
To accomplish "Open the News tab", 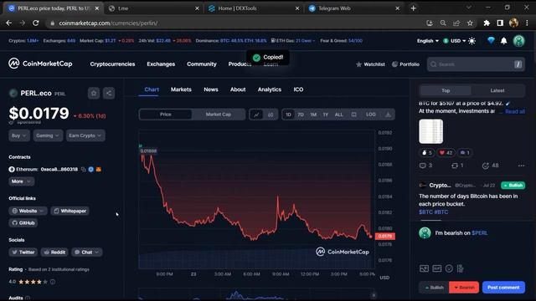I will [x=211, y=89].
